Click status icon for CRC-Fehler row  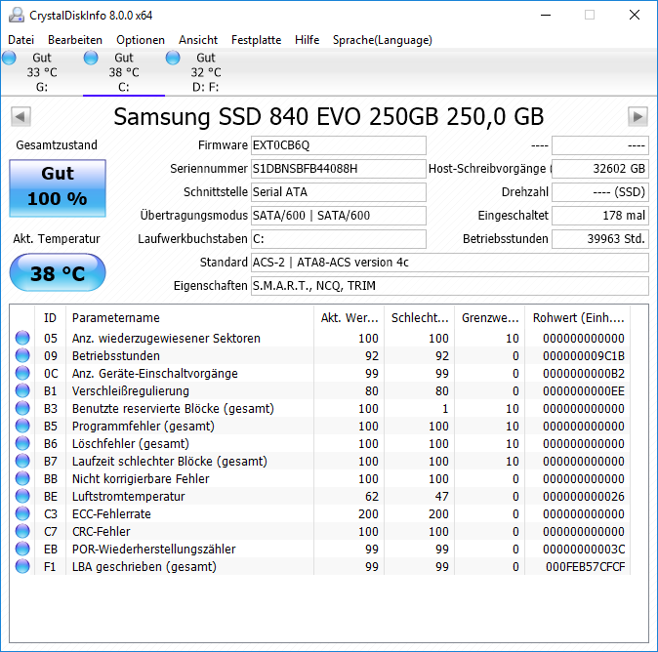tap(22, 532)
